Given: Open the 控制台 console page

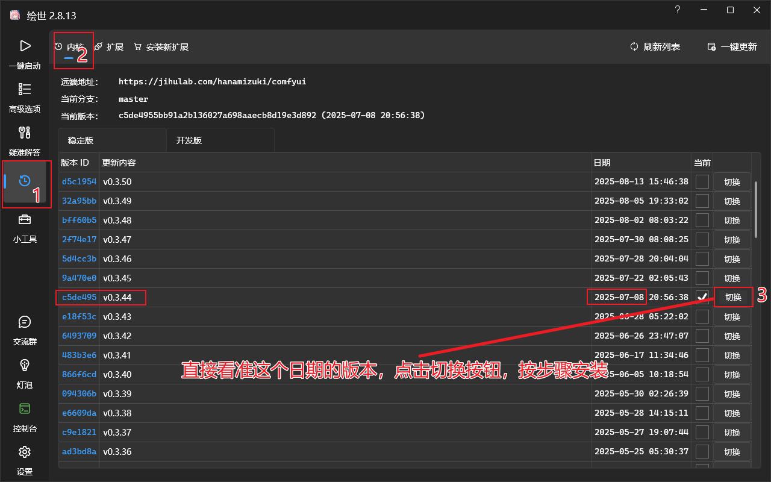Looking at the screenshot, I should (25, 418).
